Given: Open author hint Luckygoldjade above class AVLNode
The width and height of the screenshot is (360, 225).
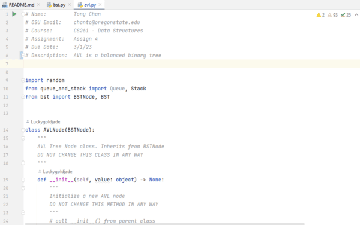Looking at the screenshot, I should click(46, 121).
